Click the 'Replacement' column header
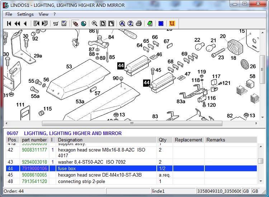Screen dimensions: 269x197 [x=189, y=140]
